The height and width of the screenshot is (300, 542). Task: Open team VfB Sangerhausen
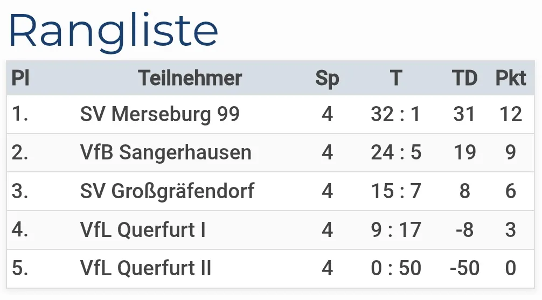coord(166,152)
